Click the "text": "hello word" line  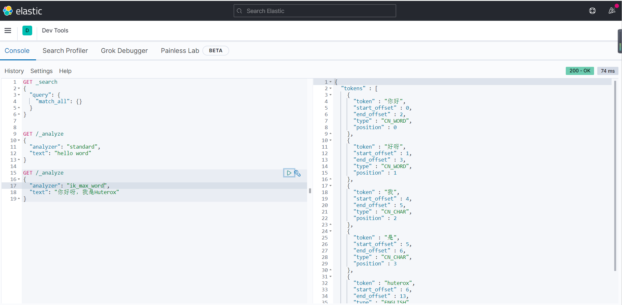(x=60, y=153)
